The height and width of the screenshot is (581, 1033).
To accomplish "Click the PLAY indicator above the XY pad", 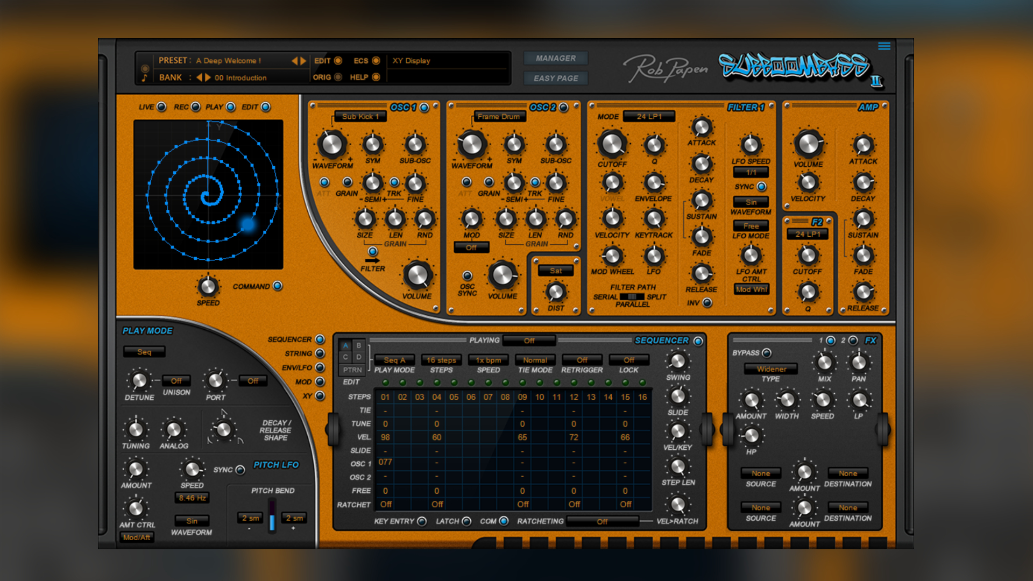I will click(231, 107).
